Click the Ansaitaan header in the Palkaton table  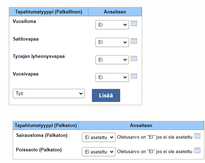141,125
